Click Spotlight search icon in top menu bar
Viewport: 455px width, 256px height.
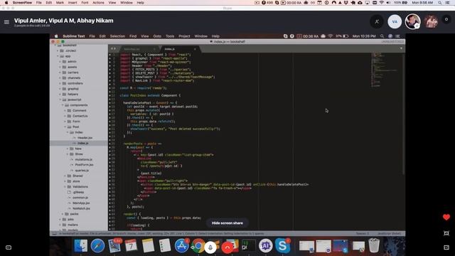(x=440, y=3)
